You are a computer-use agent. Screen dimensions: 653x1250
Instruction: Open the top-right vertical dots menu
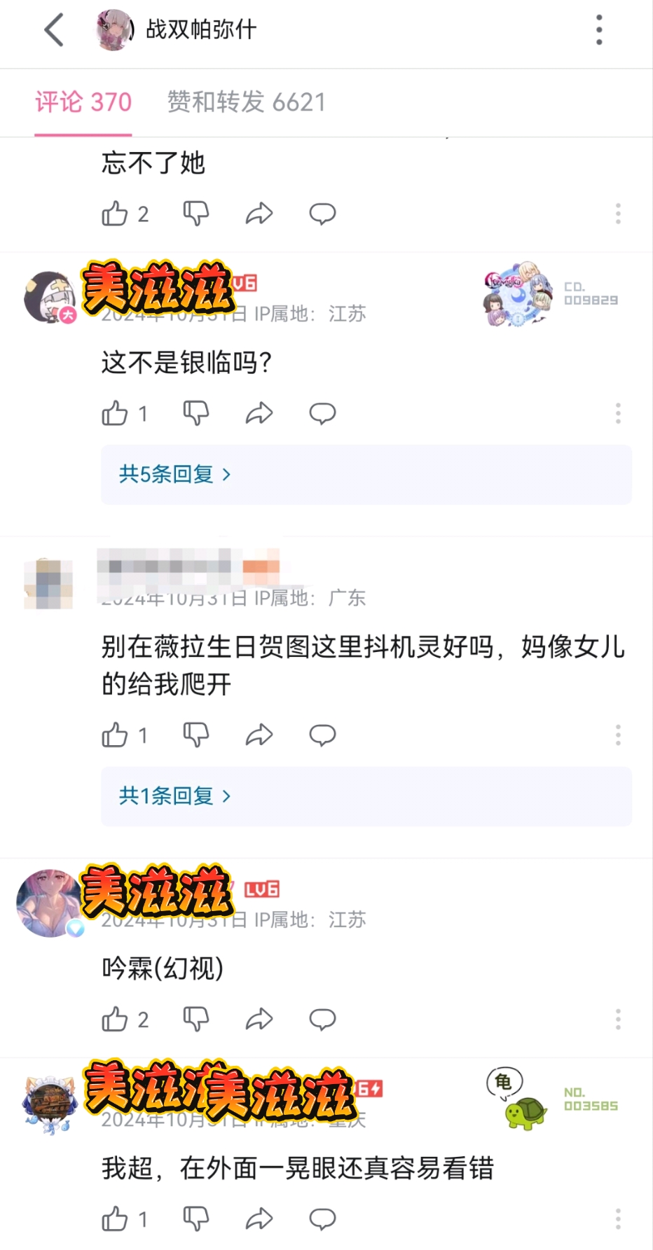(599, 30)
